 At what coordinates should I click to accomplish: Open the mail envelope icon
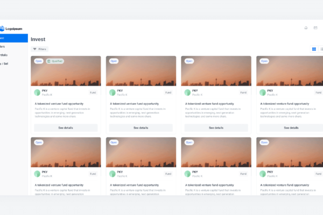tap(315, 28)
